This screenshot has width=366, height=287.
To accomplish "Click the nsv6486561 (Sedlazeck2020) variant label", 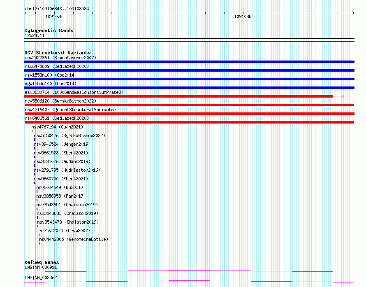I will pyautogui.click(x=57, y=118).
